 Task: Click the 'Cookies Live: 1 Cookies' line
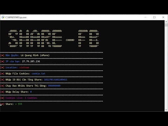(21, 98)
